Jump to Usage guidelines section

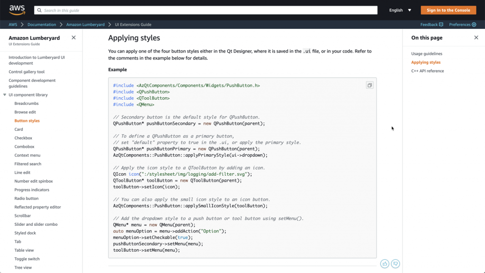(x=427, y=54)
